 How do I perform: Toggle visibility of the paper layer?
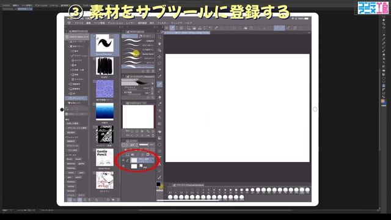pos(123,166)
